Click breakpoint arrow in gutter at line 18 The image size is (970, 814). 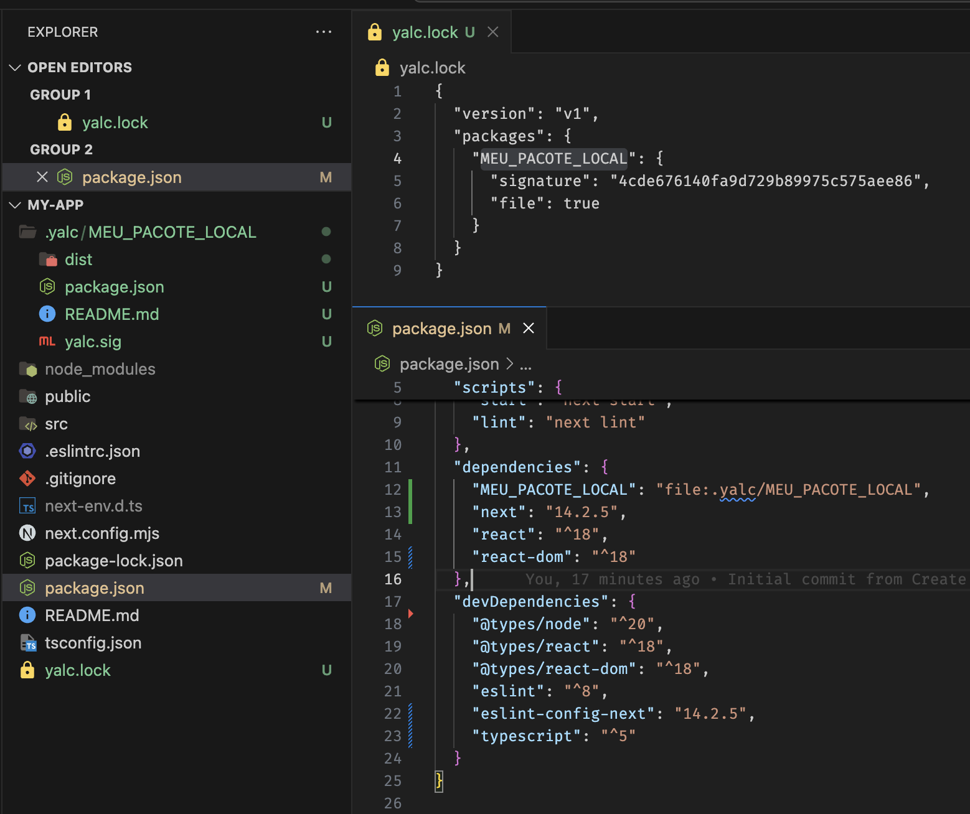411,614
